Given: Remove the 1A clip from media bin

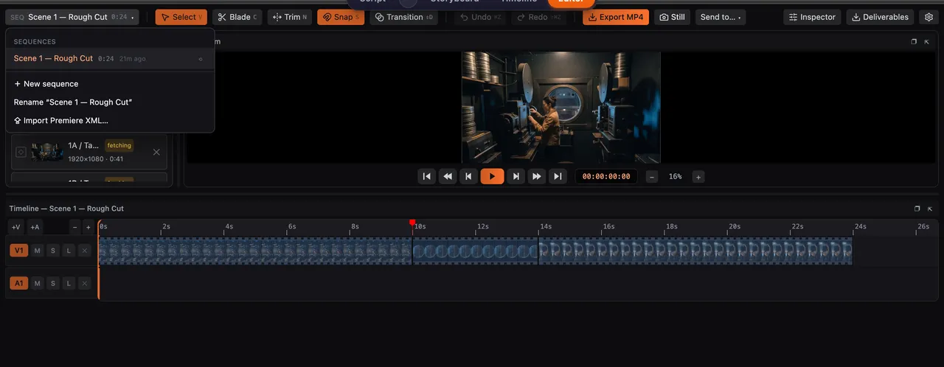Looking at the screenshot, I should pyautogui.click(x=156, y=152).
